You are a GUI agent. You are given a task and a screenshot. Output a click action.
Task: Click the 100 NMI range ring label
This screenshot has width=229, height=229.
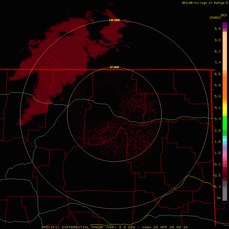(x=114, y=20)
